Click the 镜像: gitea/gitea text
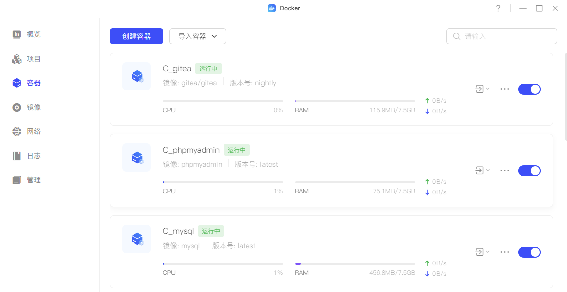Image resolution: width=567 pixels, height=292 pixels. (190, 83)
